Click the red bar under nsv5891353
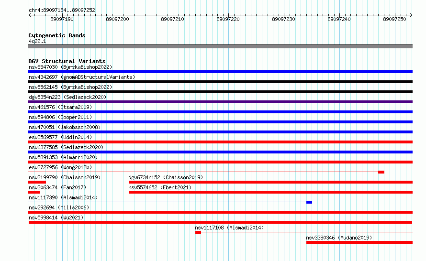This screenshot has height=261, width=426. [220, 162]
